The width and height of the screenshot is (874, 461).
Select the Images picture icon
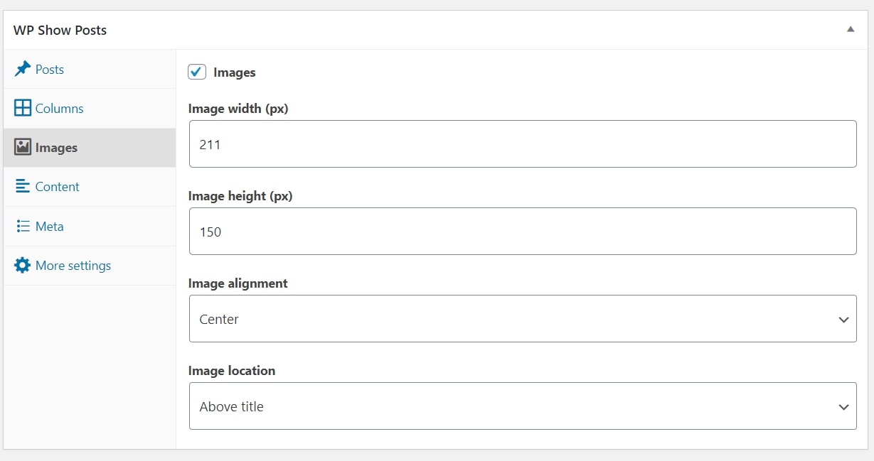[23, 147]
